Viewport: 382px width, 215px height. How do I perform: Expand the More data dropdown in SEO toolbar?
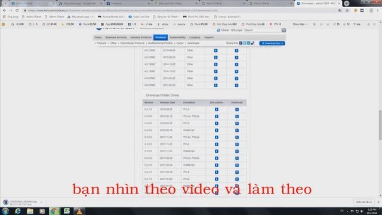click(300, 24)
